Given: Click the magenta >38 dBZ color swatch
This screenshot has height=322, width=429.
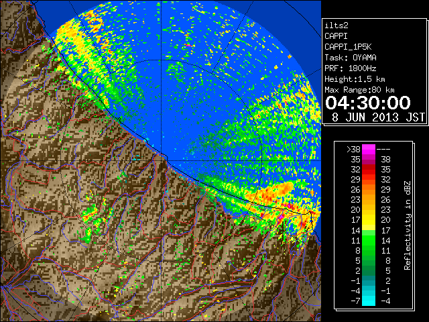Looking at the screenshot, I should click(369, 150).
